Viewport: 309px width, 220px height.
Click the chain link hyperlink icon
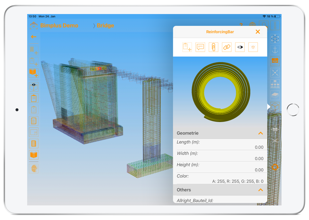tap(227, 47)
